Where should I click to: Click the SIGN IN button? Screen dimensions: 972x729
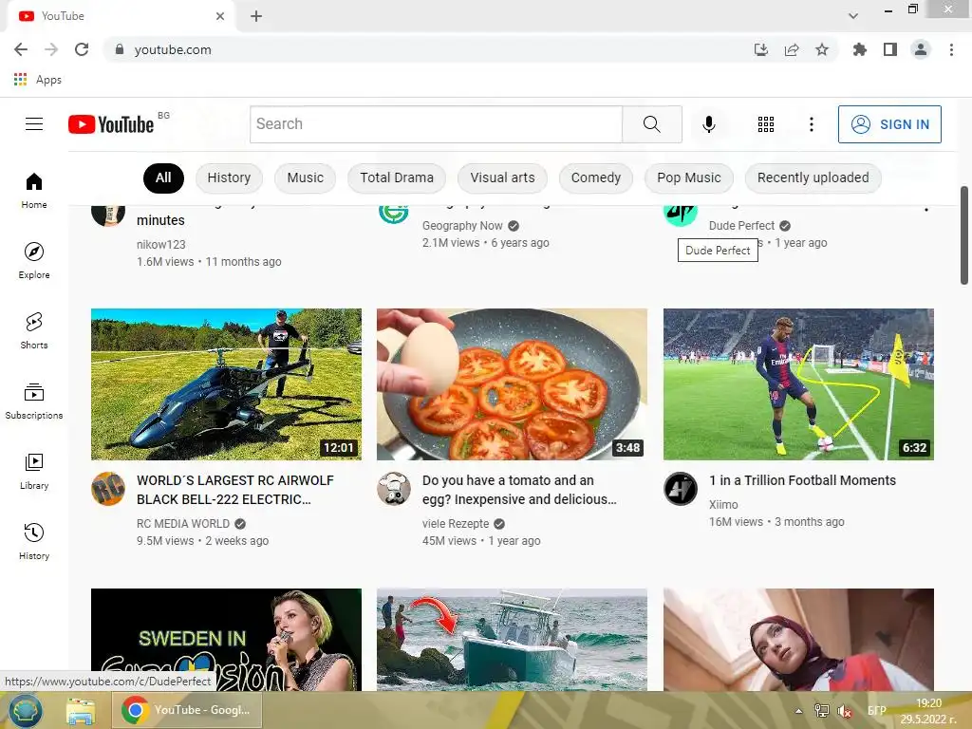pos(889,124)
